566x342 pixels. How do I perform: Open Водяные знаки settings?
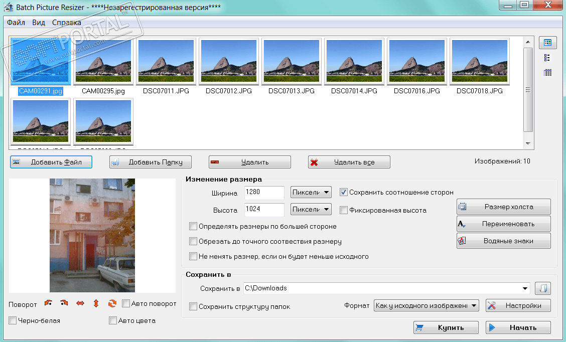tap(504, 241)
